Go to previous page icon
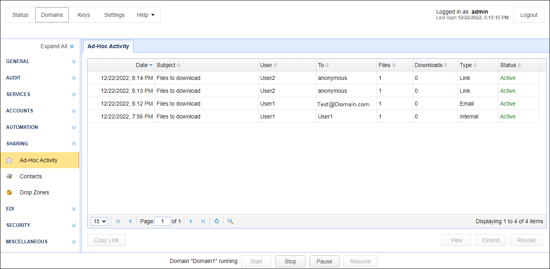The image size is (550, 269). (130, 221)
